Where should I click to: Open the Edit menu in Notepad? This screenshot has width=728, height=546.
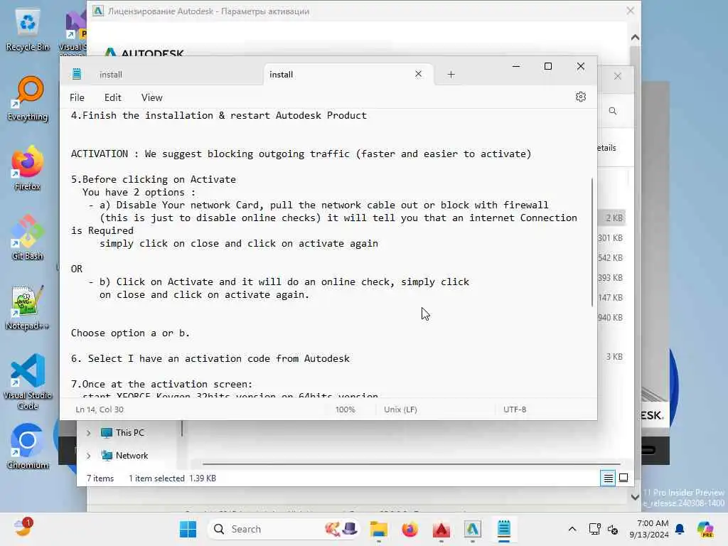[112, 97]
